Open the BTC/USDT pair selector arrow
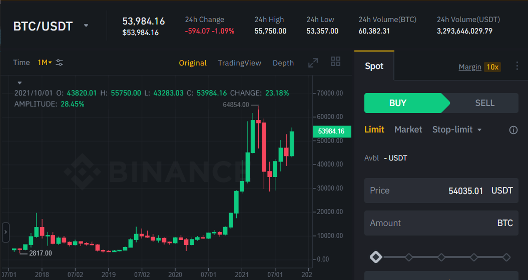528x280 pixels. pos(86,25)
